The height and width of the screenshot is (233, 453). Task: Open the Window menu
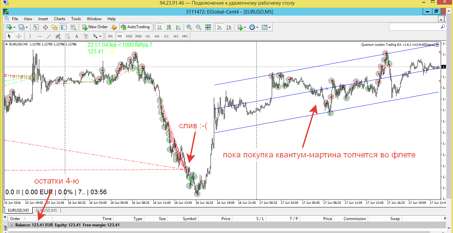coord(94,19)
